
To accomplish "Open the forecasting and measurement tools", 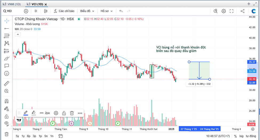I will click(x=7, y=51).
